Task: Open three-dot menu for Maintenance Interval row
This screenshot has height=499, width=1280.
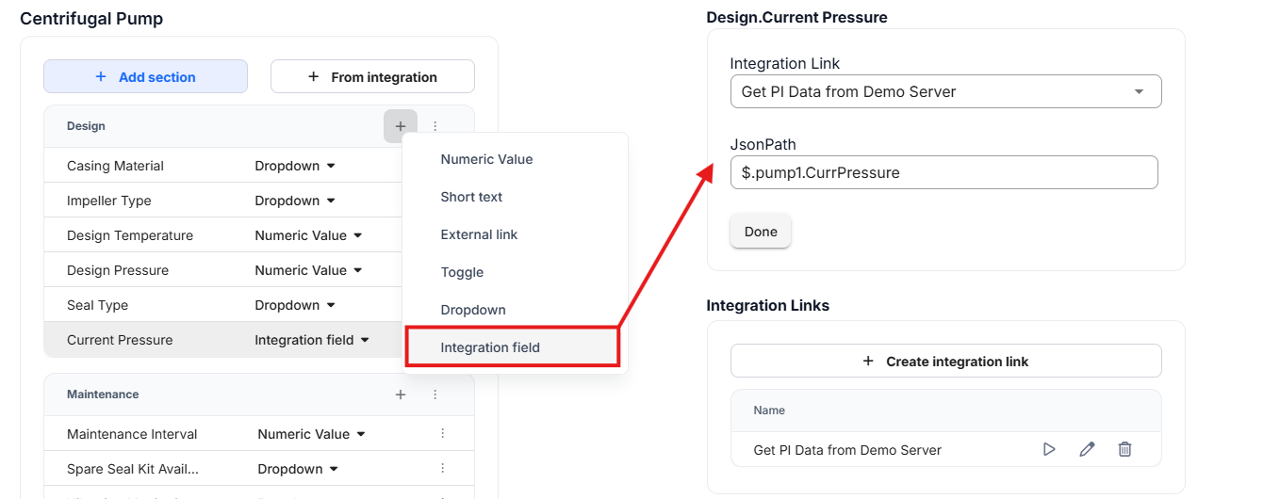Action: click(442, 434)
